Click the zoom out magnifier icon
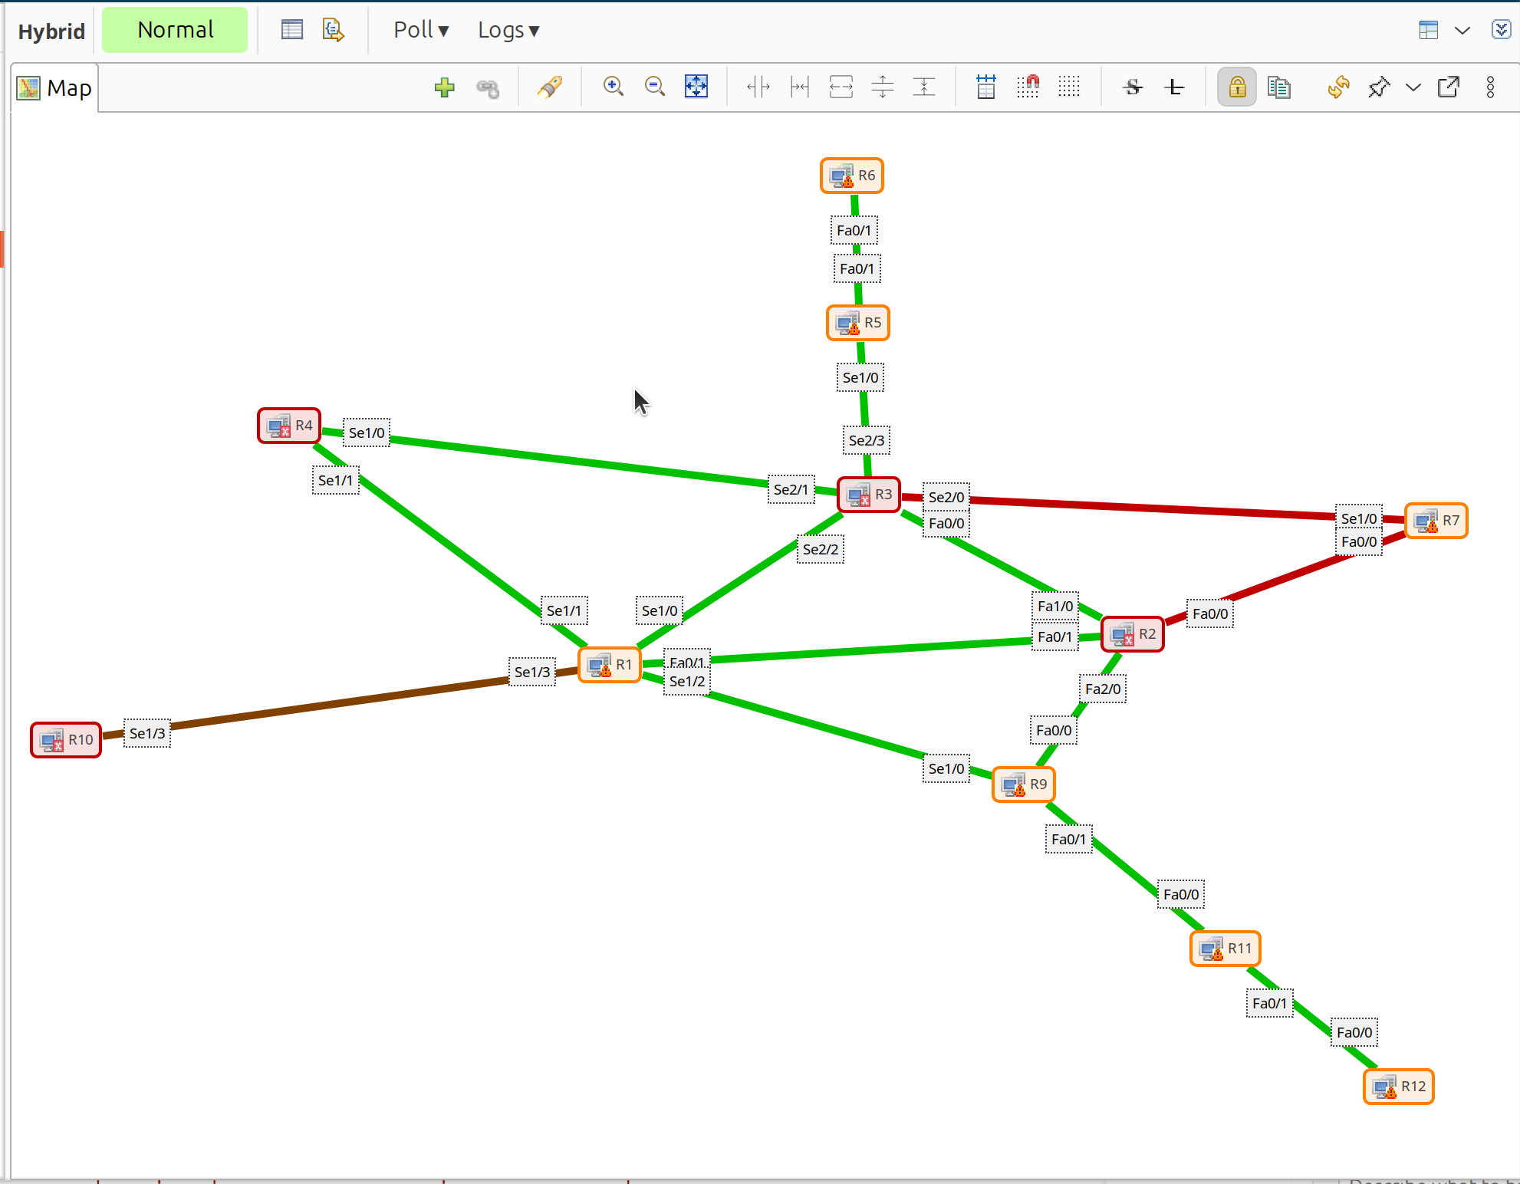This screenshot has height=1184, width=1520. click(x=654, y=87)
